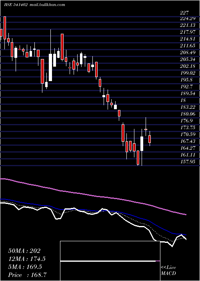
Task: Select the 183.22 axis value
Action: [x=188, y=107]
